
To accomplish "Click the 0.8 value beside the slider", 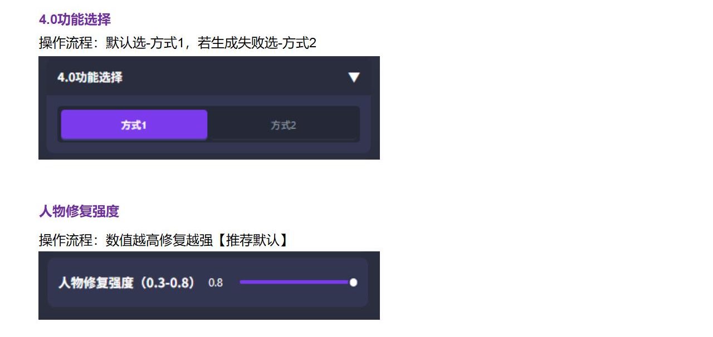I will [x=216, y=283].
